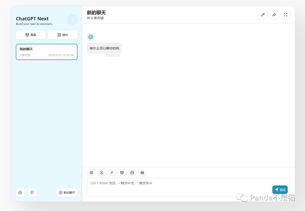Click the 新的聊天 header title
305x211 pixels.
96,13
